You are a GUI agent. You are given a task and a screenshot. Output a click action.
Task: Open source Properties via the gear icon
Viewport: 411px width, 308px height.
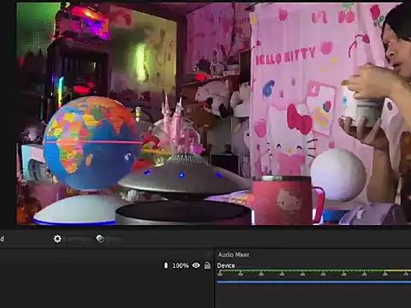[57, 239]
